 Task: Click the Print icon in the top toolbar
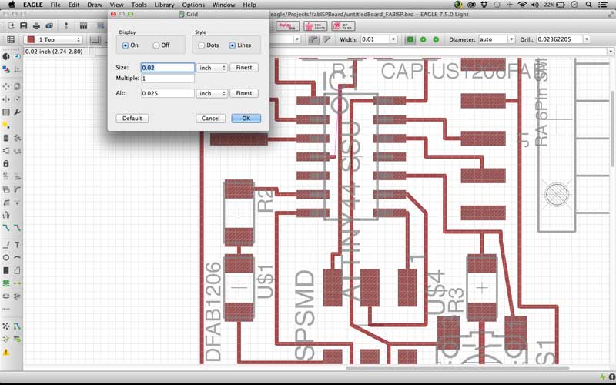point(36,26)
